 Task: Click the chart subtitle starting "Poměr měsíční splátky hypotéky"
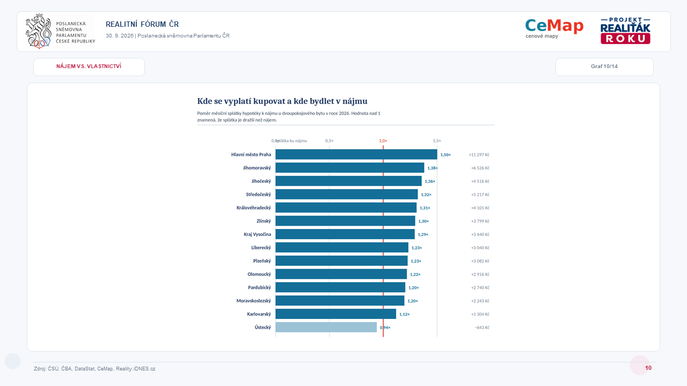(x=289, y=116)
